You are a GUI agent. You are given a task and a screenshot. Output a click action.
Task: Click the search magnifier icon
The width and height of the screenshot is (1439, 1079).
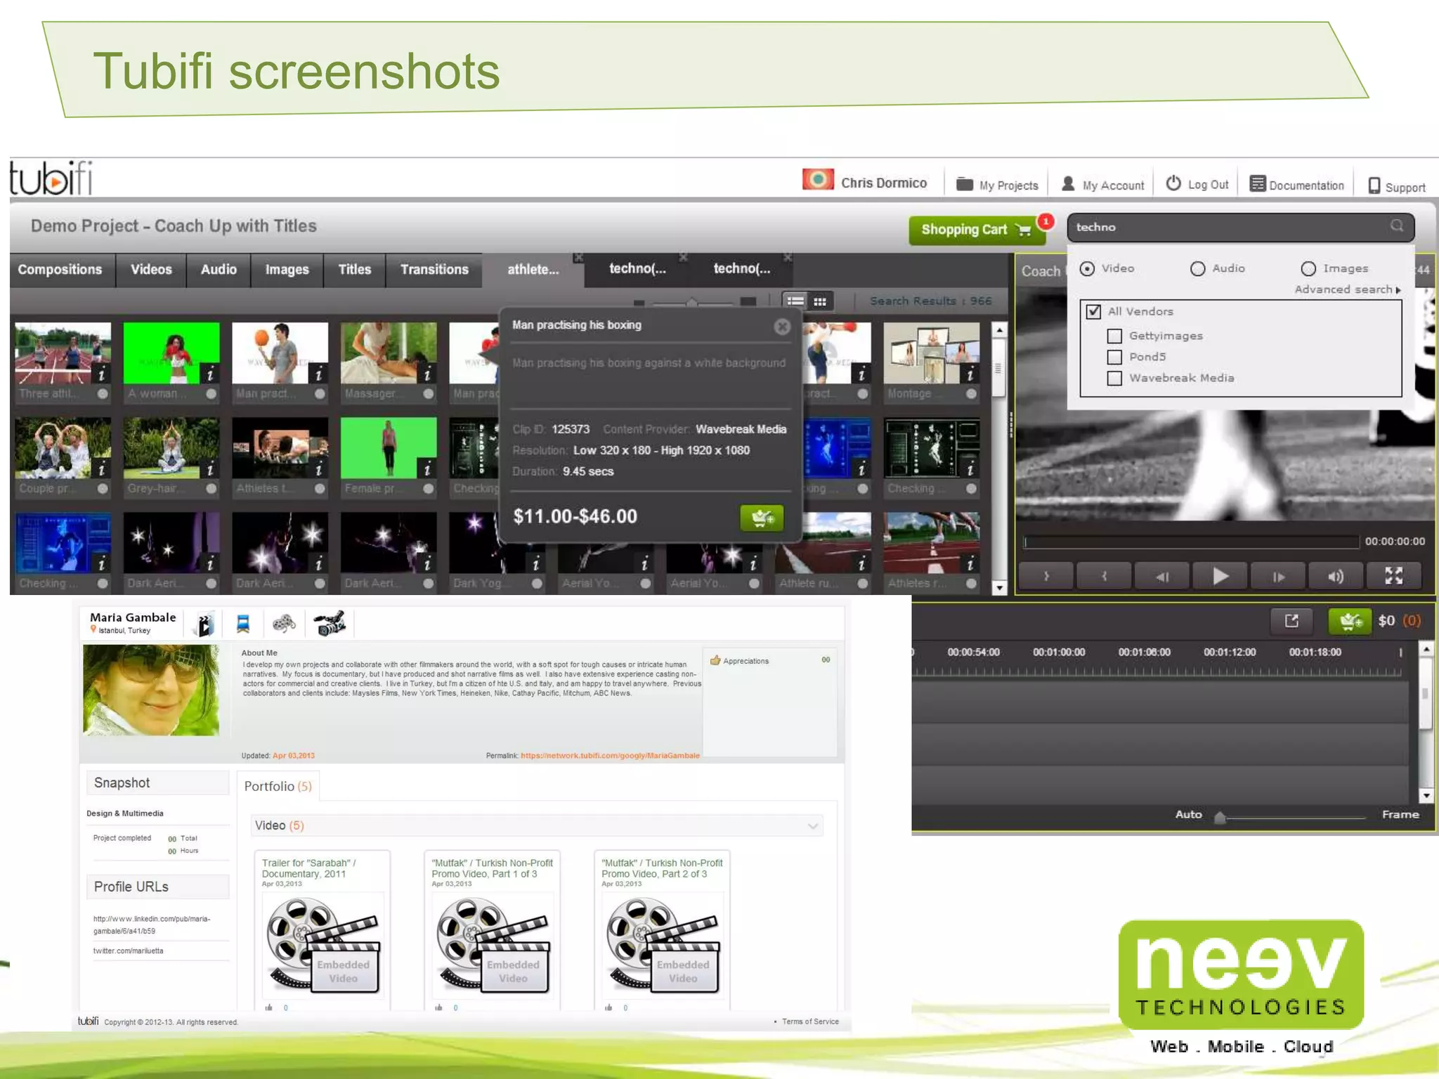(1397, 226)
